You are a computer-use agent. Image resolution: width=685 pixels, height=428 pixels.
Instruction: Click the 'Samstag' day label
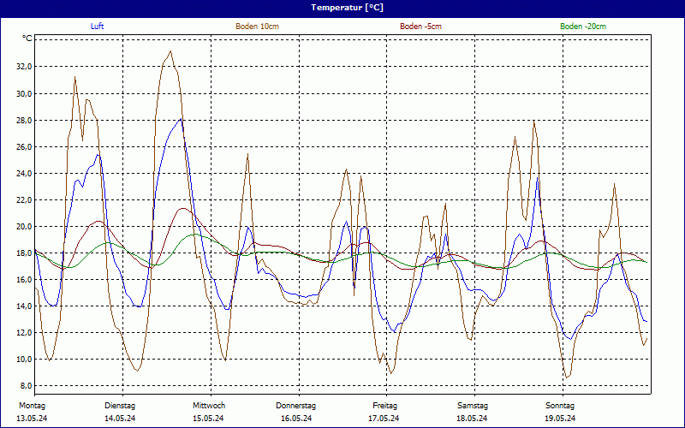click(x=473, y=406)
